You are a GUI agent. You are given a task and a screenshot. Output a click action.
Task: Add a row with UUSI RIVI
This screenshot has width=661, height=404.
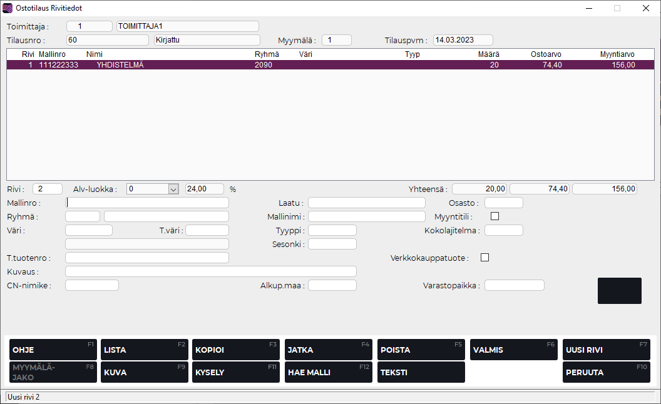pos(606,350)
